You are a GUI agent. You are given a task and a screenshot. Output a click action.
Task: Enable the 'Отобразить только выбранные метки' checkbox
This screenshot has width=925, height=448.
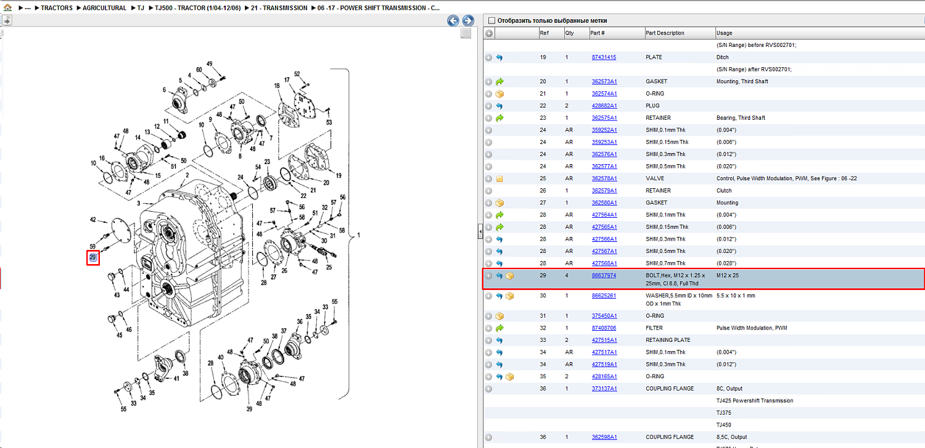pyautogui.click(x=491, y=20)
